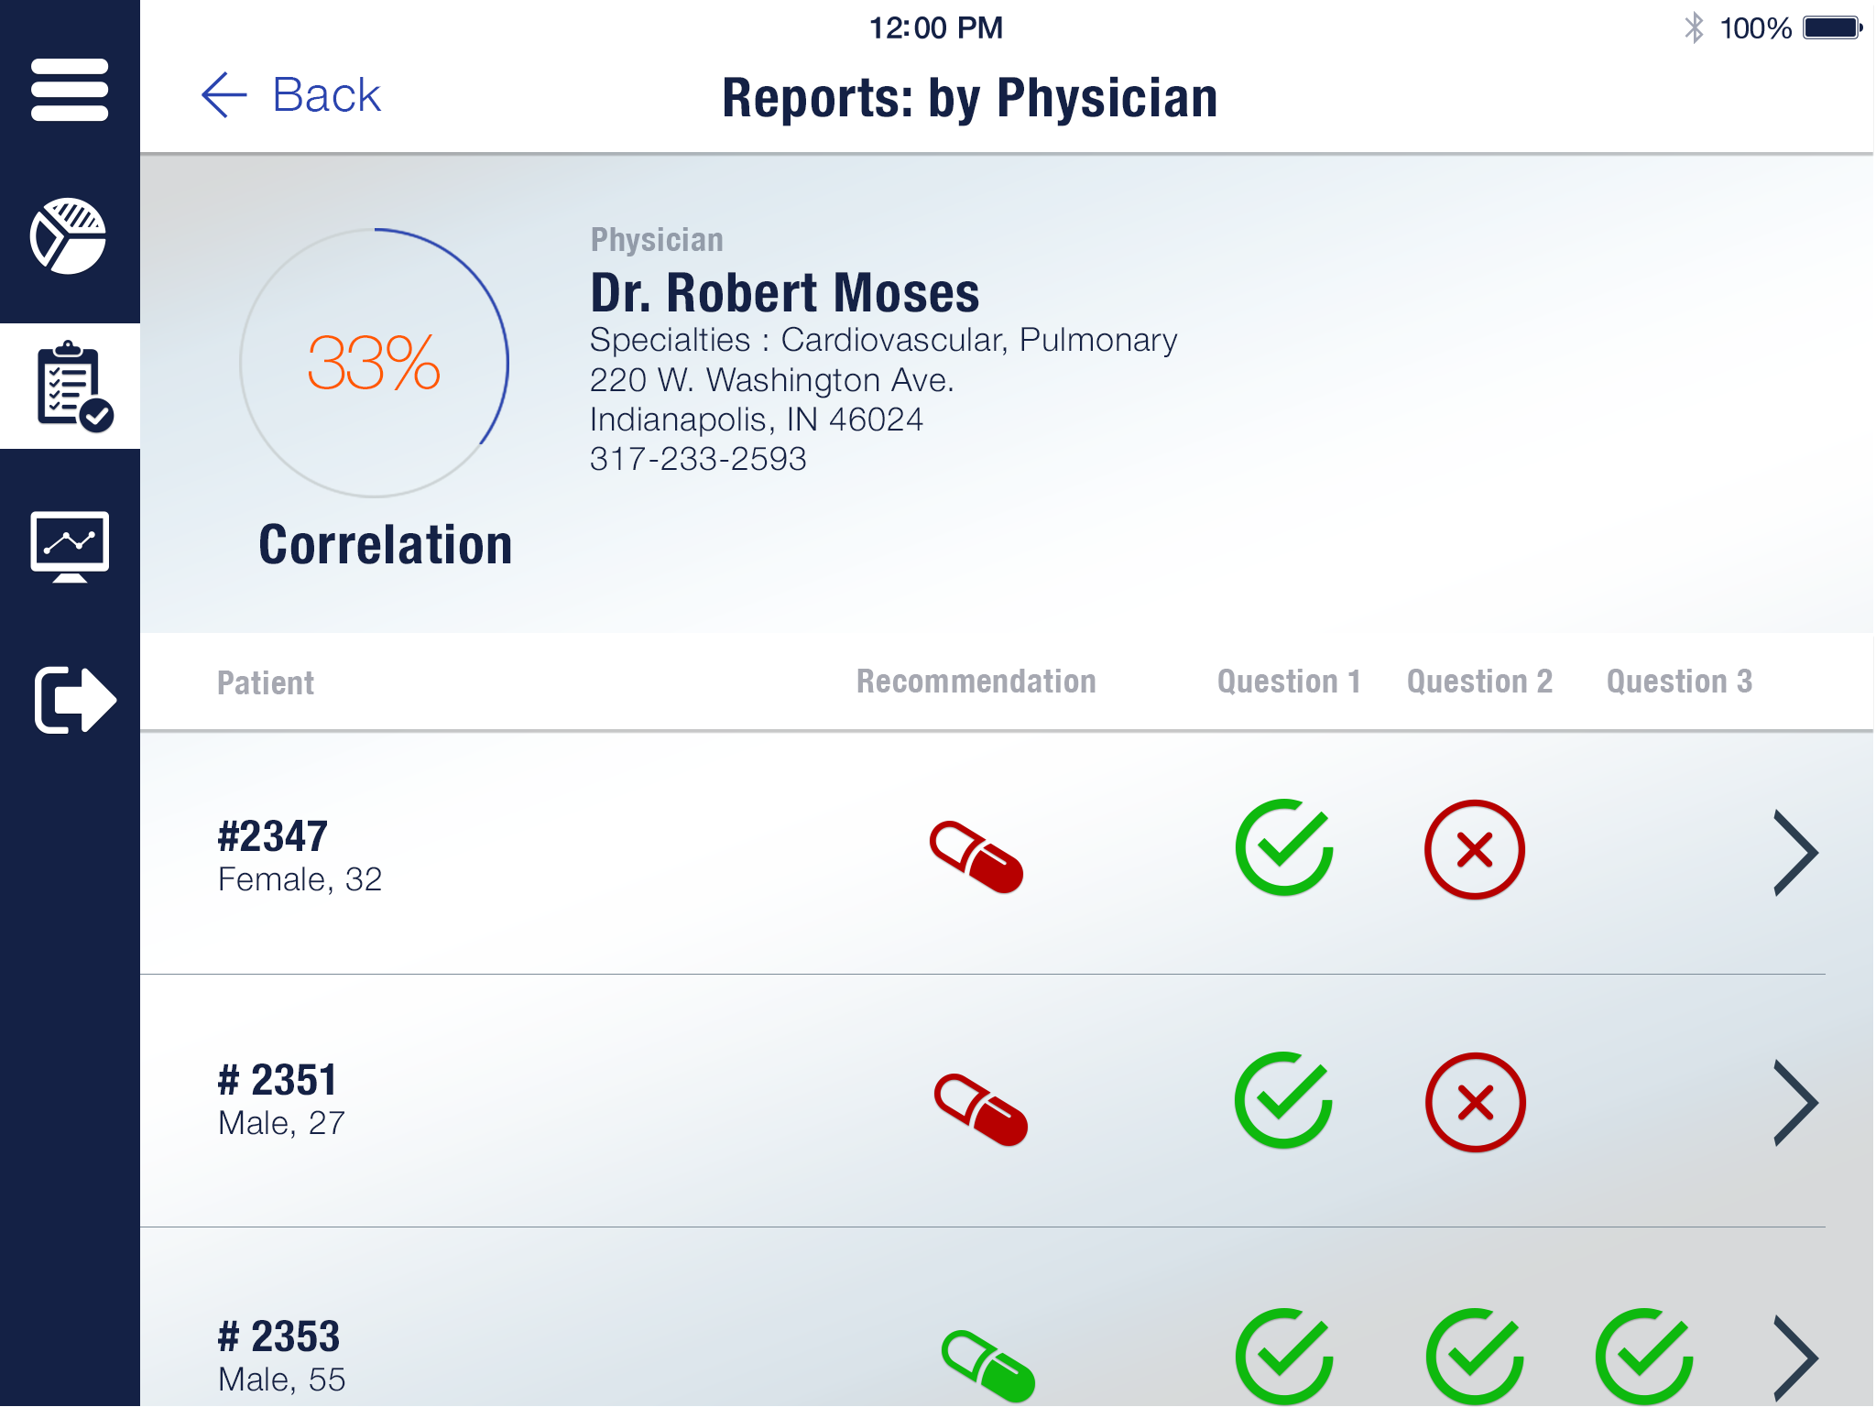Click red Question 2 X for patient #2351
This screenshot has width=1876, height=1407.
click(x=1475, y=1102)
